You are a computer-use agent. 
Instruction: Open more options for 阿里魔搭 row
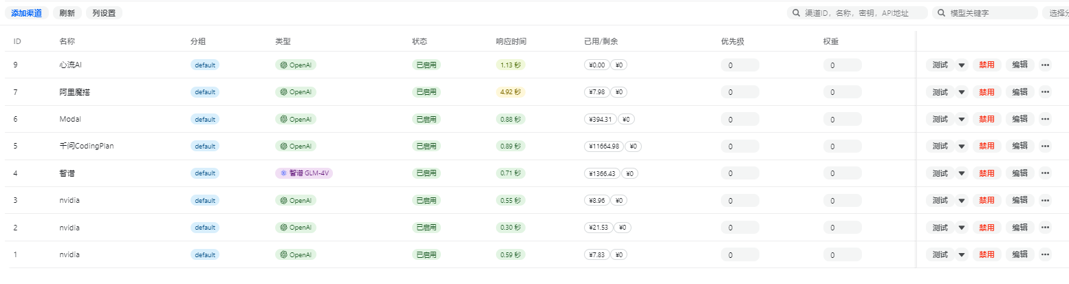tap(1045, 92)
